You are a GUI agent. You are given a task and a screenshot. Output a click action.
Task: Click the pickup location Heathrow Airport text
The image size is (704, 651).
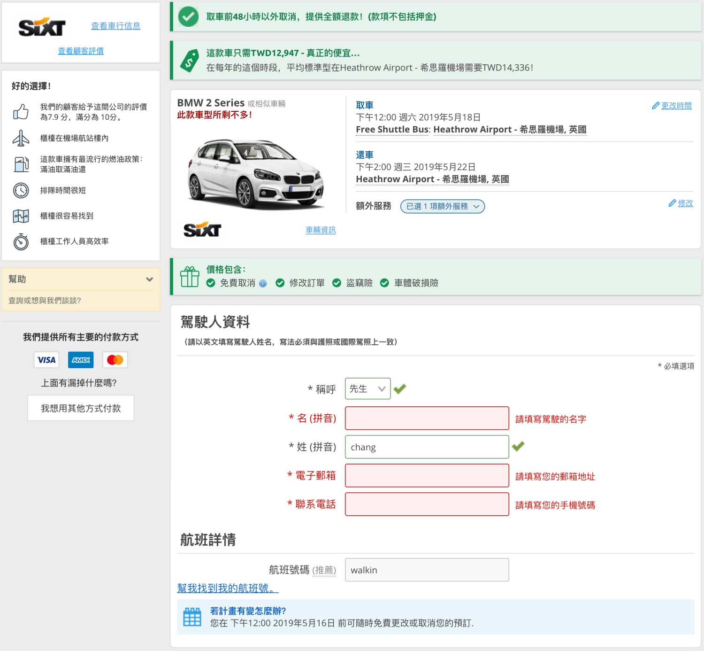click(x=510, y=130)
